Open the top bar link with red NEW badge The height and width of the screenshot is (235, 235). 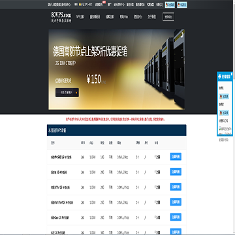tap(99, 5)
